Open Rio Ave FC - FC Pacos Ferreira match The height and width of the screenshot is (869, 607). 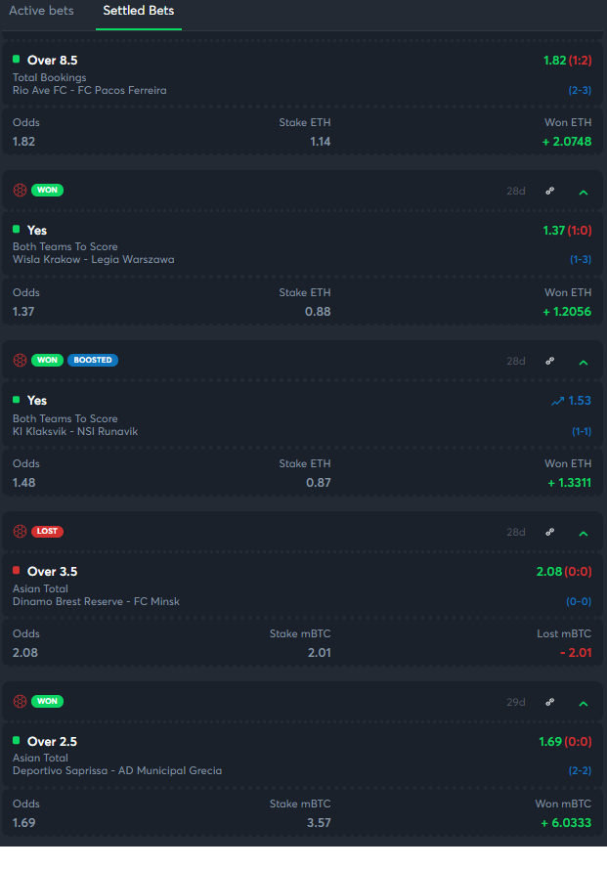[90, 90]
